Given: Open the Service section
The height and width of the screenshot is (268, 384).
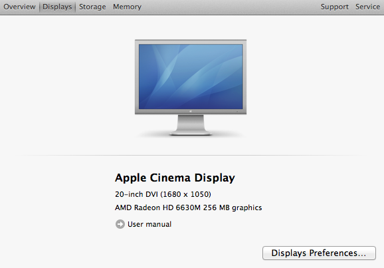Looking at the screenshot, I should (367, 7).
